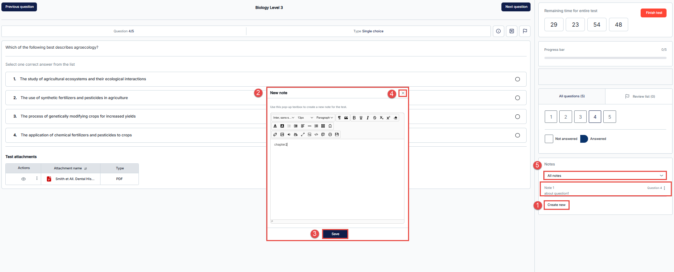Switch to the Review list tab
The width and height of the screenshot is (674, 272).
(x=640, y=96)
